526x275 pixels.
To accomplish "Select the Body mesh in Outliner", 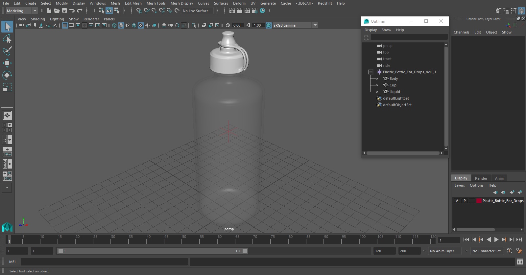I will click(394, 79).
